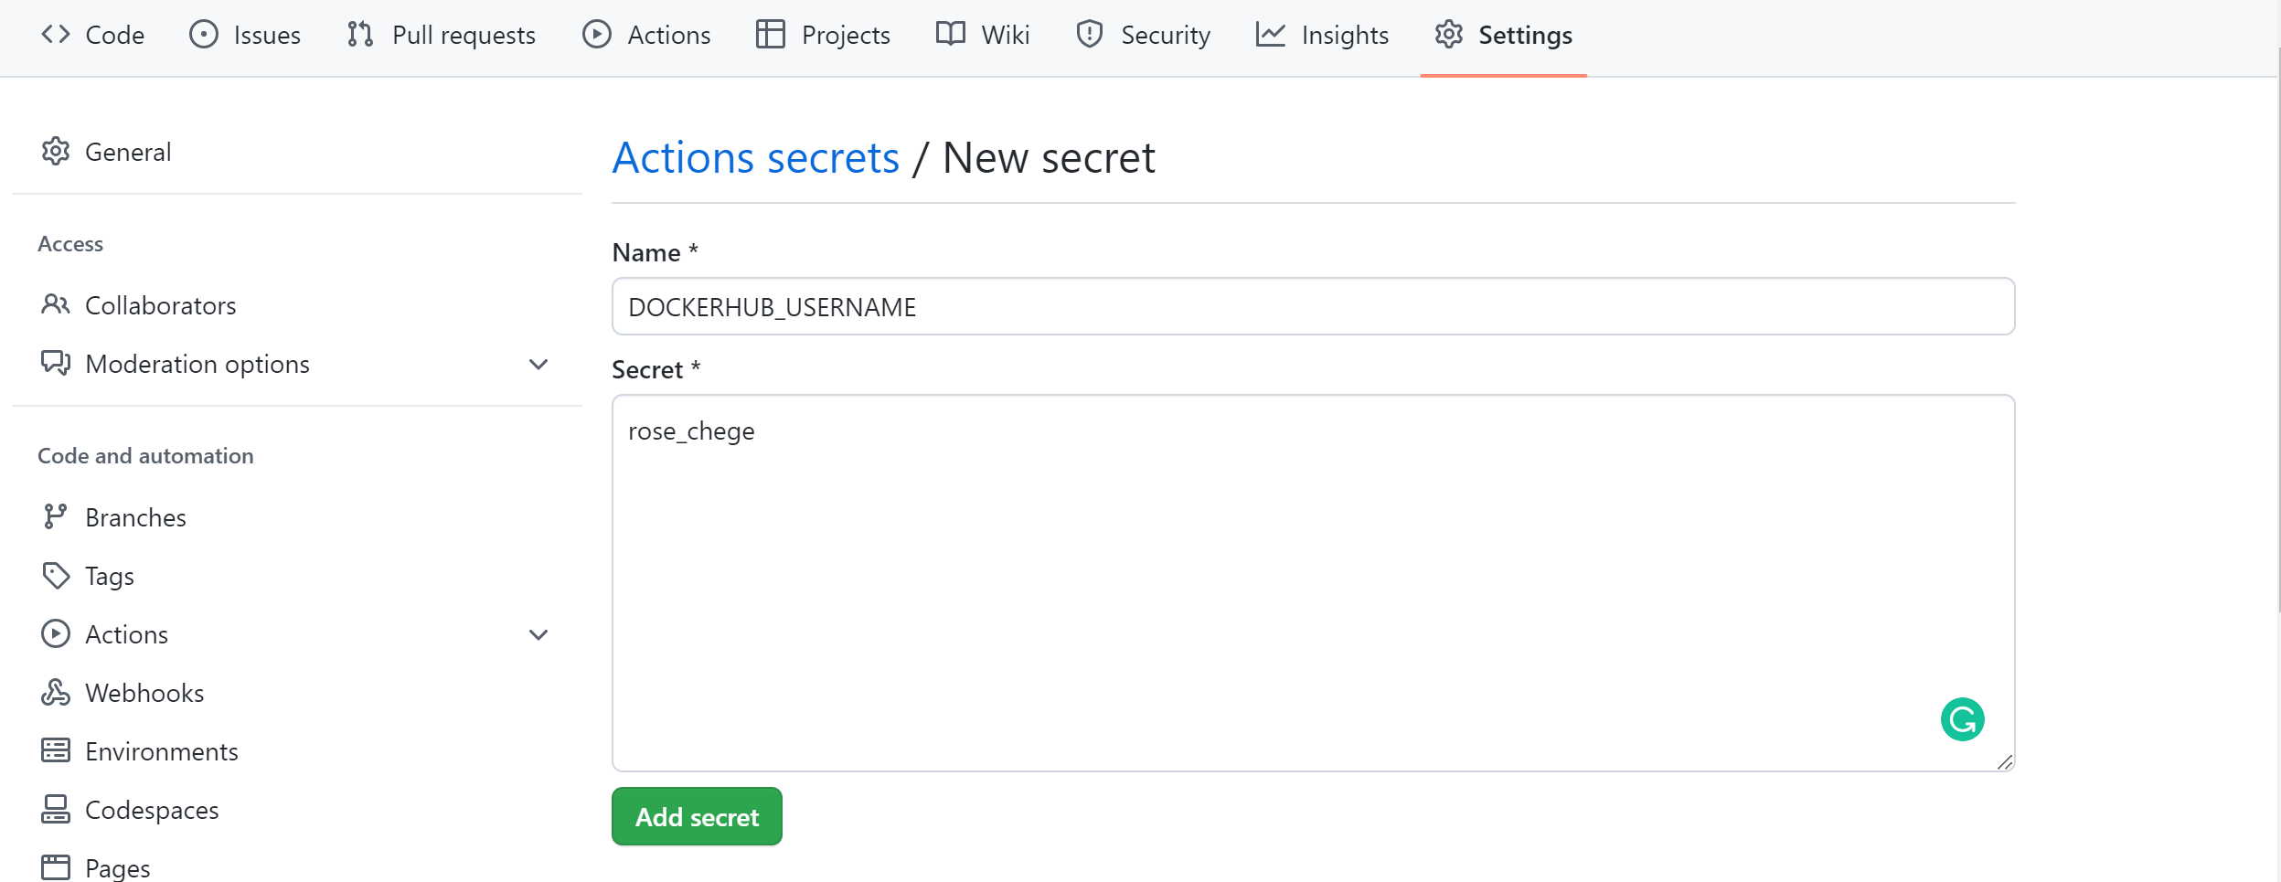Switch to the Insights tab
Image resolution: width=2281 pixels, height=882 pixels.
pos(1322,36)
